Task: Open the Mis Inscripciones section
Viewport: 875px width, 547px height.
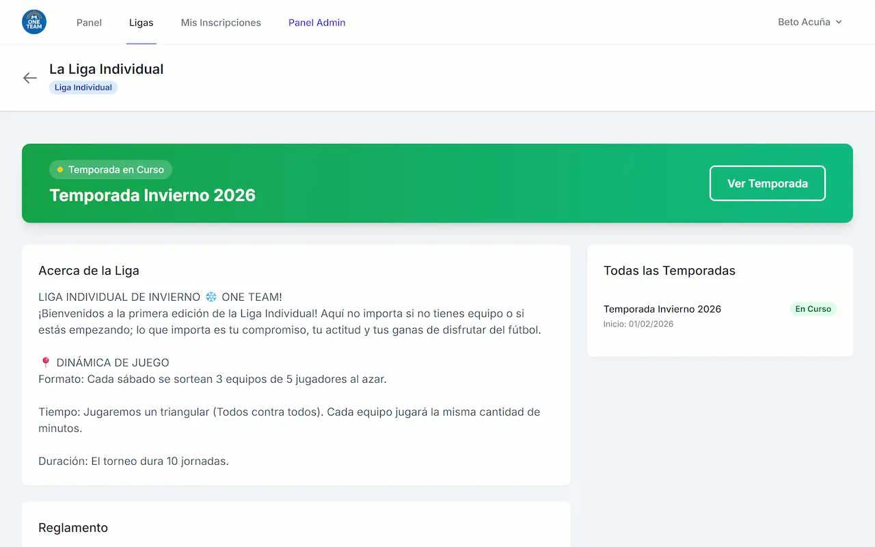Action: 220,22
